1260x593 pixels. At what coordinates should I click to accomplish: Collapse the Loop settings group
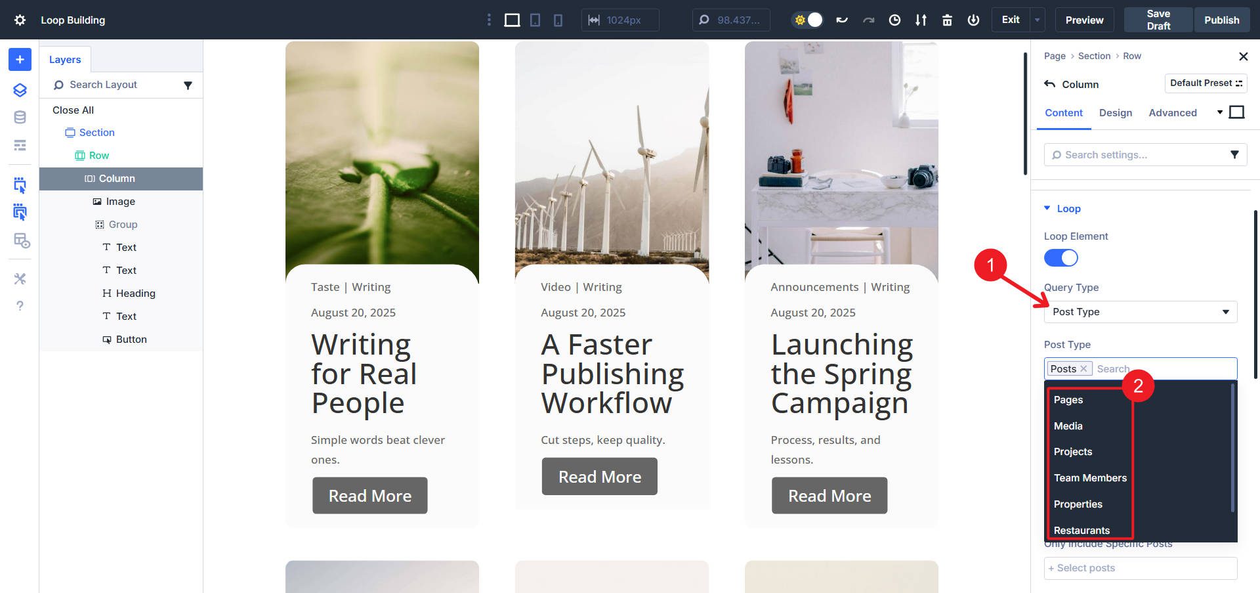(1062, 209)
